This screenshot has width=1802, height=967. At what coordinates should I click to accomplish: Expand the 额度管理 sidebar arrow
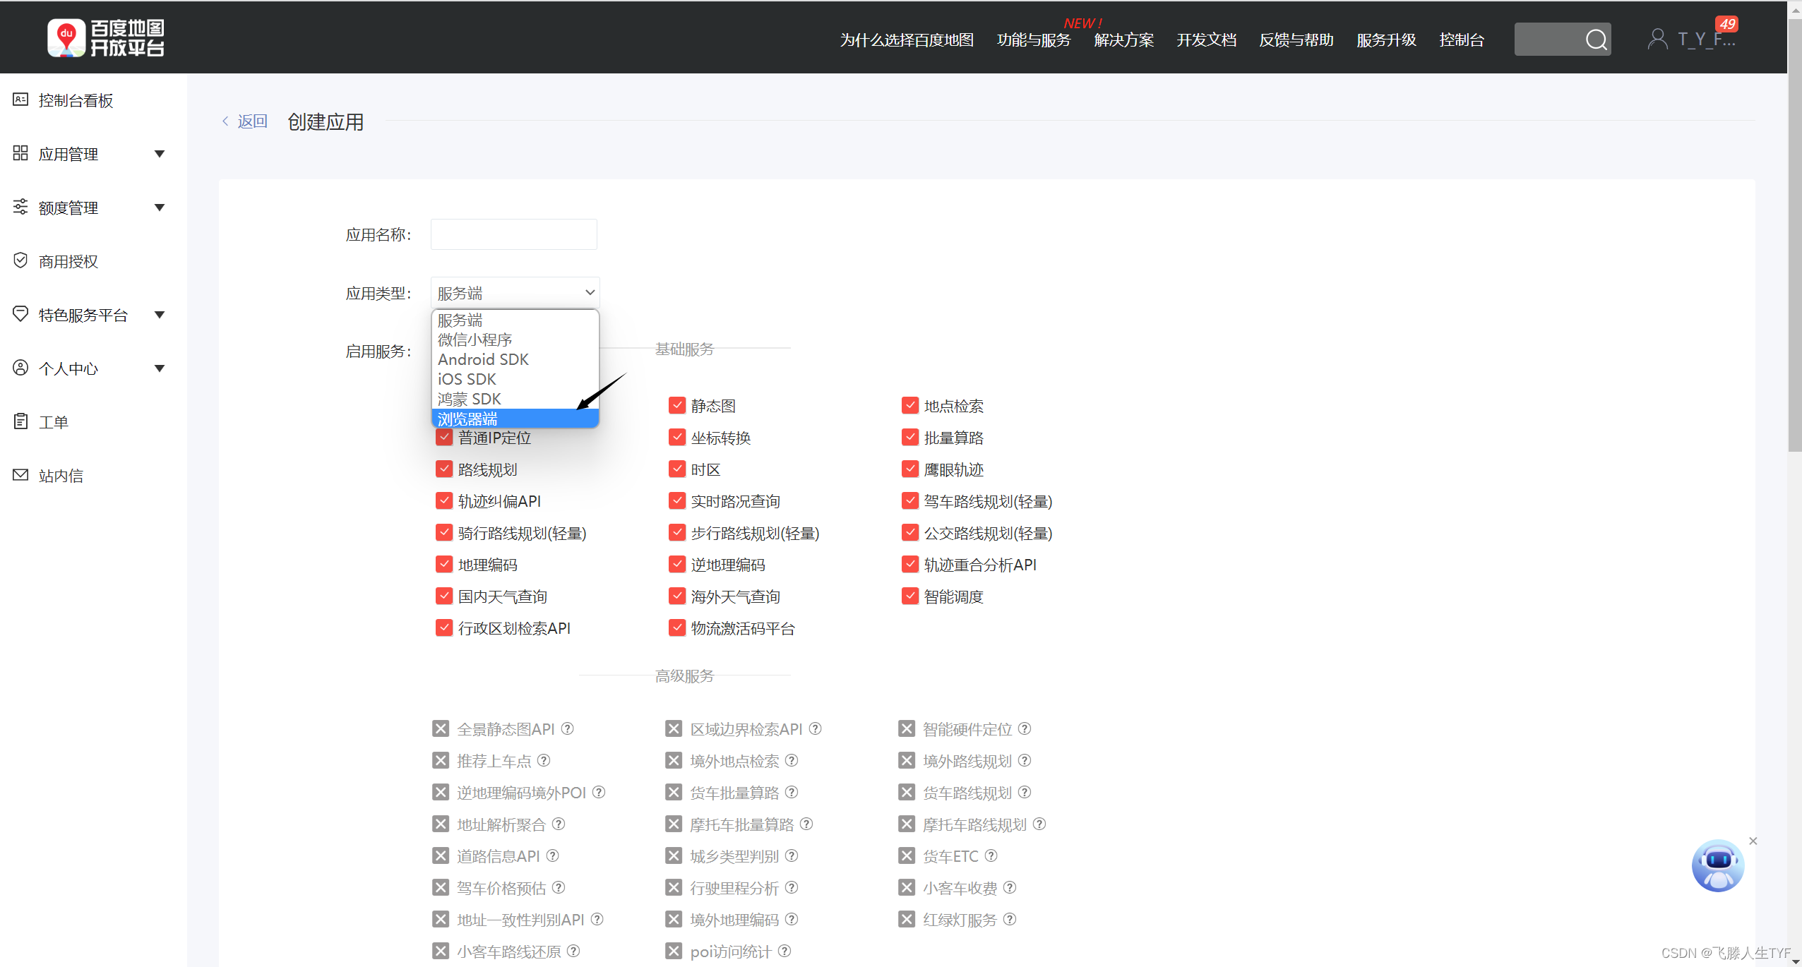[x=160, y=208]
